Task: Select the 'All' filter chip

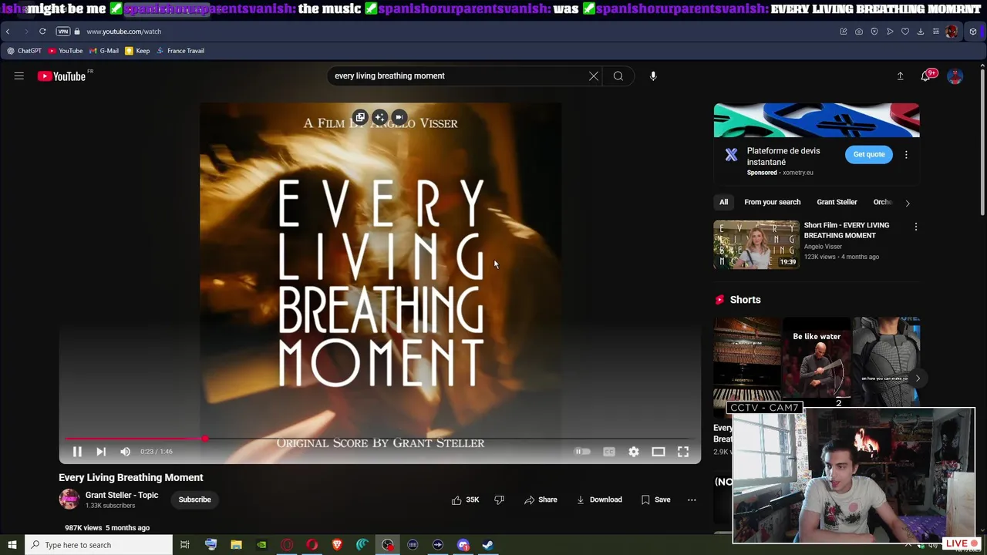Action: pyautogui.click(x=723, y=202)
